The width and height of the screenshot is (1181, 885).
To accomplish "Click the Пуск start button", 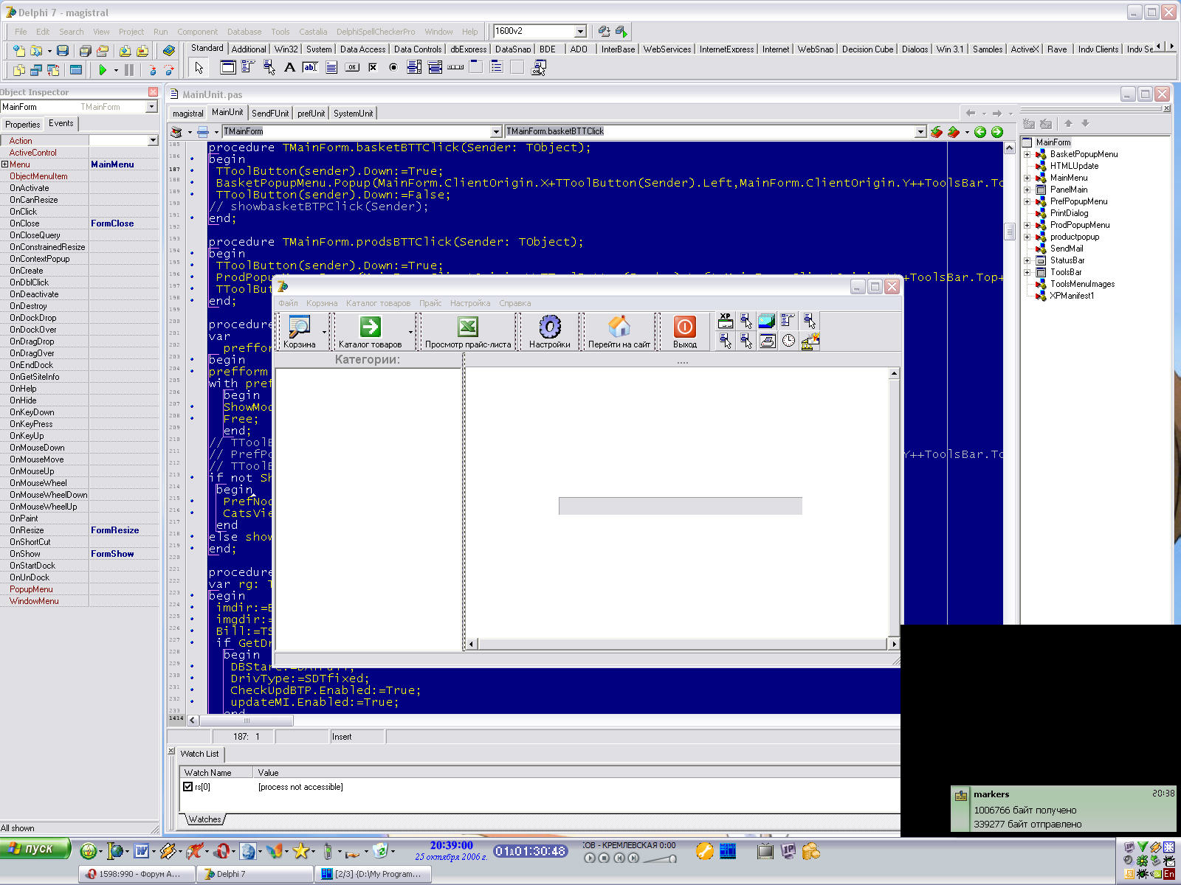I will (x=35, y=849).
